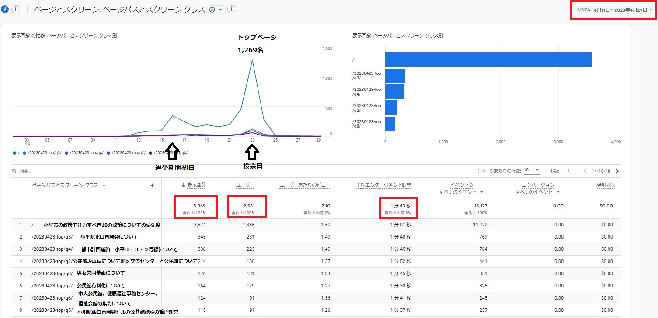This screenshot has width=658, height=318.
Task: Click the blue 'す' all-users segment badge
Action: point(5,9)
